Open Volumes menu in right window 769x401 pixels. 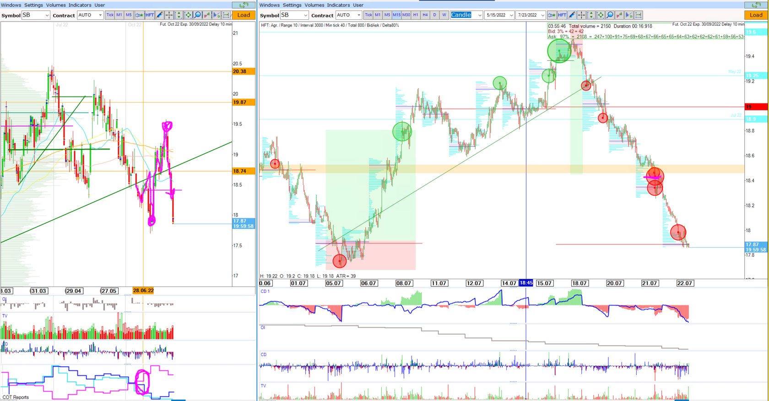314,5
